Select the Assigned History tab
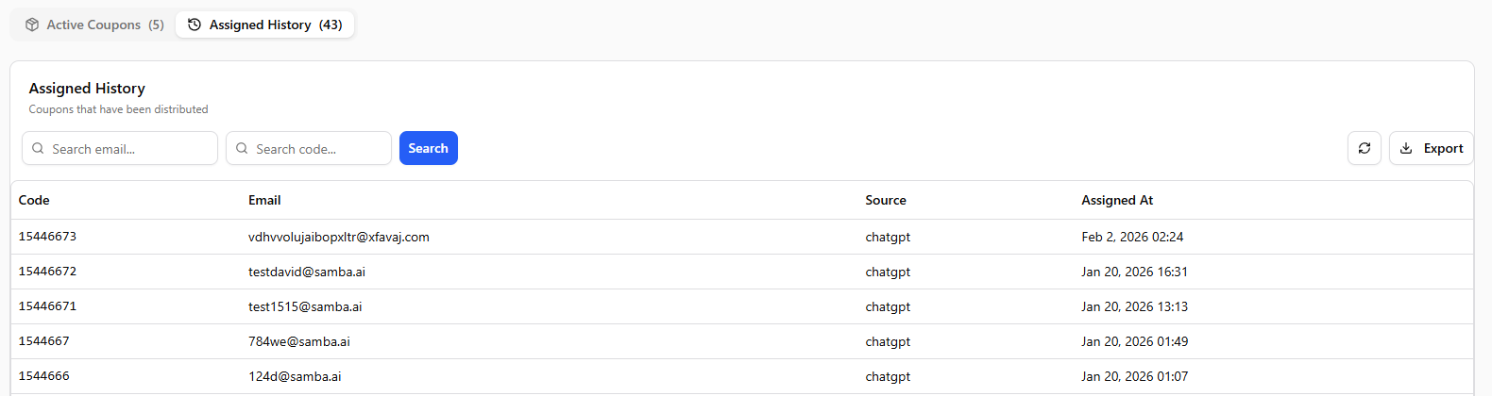The image size is (1492, 396). point(265,25)
